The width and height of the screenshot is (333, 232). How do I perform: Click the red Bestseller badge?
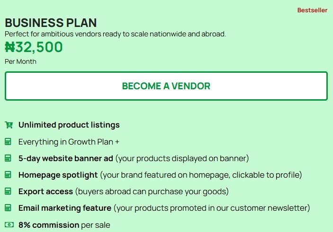pos(312,10)
